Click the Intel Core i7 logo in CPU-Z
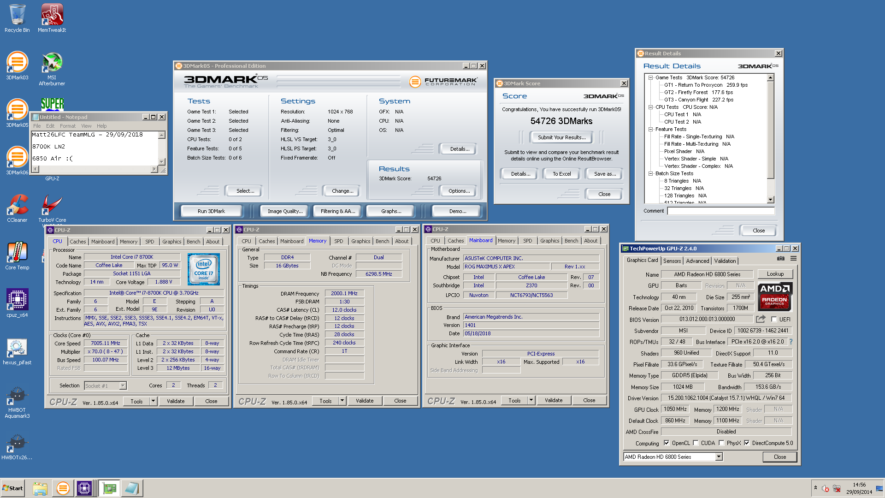Viewport: 885px width, 498px height. 203,269
